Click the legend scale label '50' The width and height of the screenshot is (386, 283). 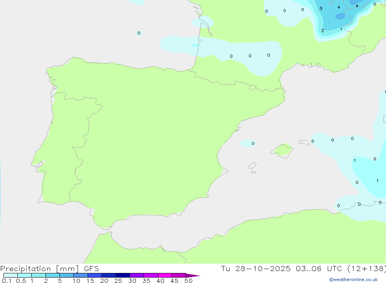click(x=189, y=281)
